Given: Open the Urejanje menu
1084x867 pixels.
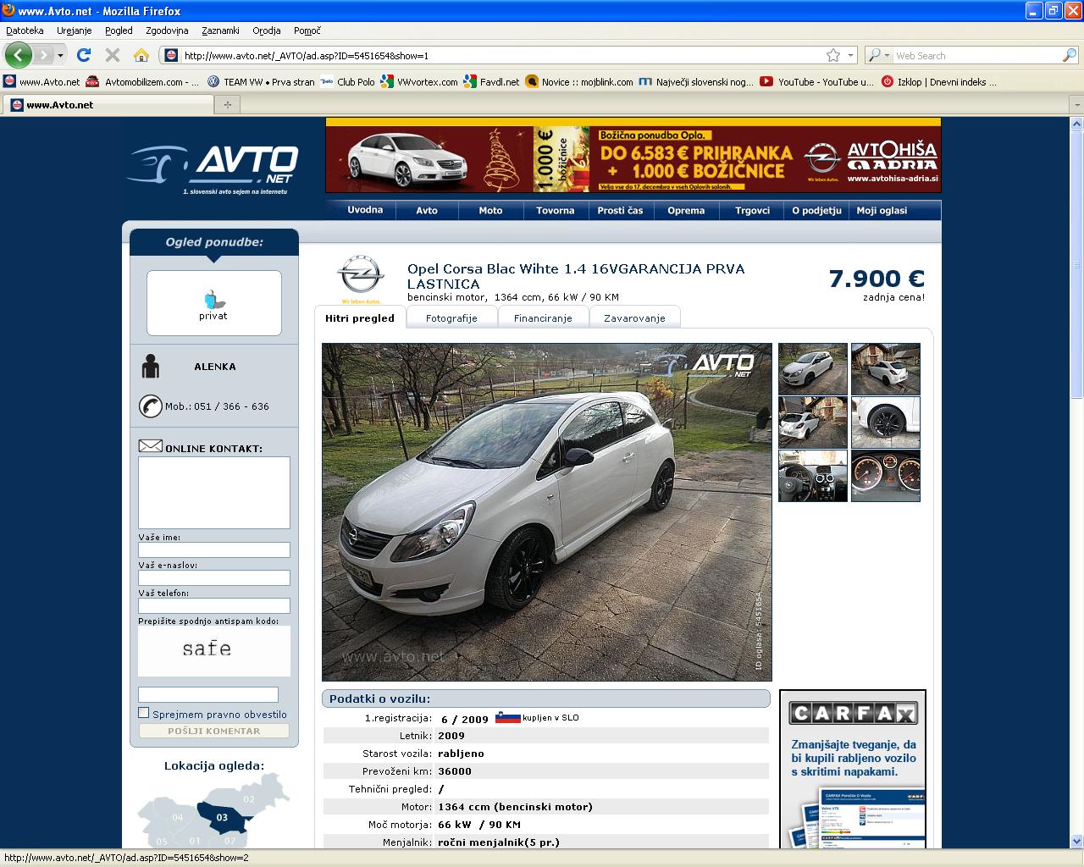Looking at the screenshot, I should (x=75, y=30).
